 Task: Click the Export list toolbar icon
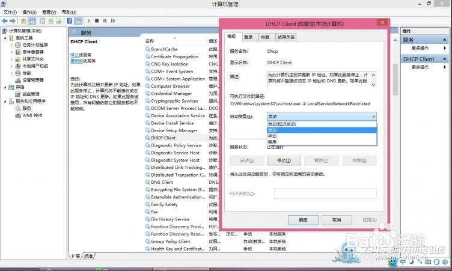click(58, 21)
